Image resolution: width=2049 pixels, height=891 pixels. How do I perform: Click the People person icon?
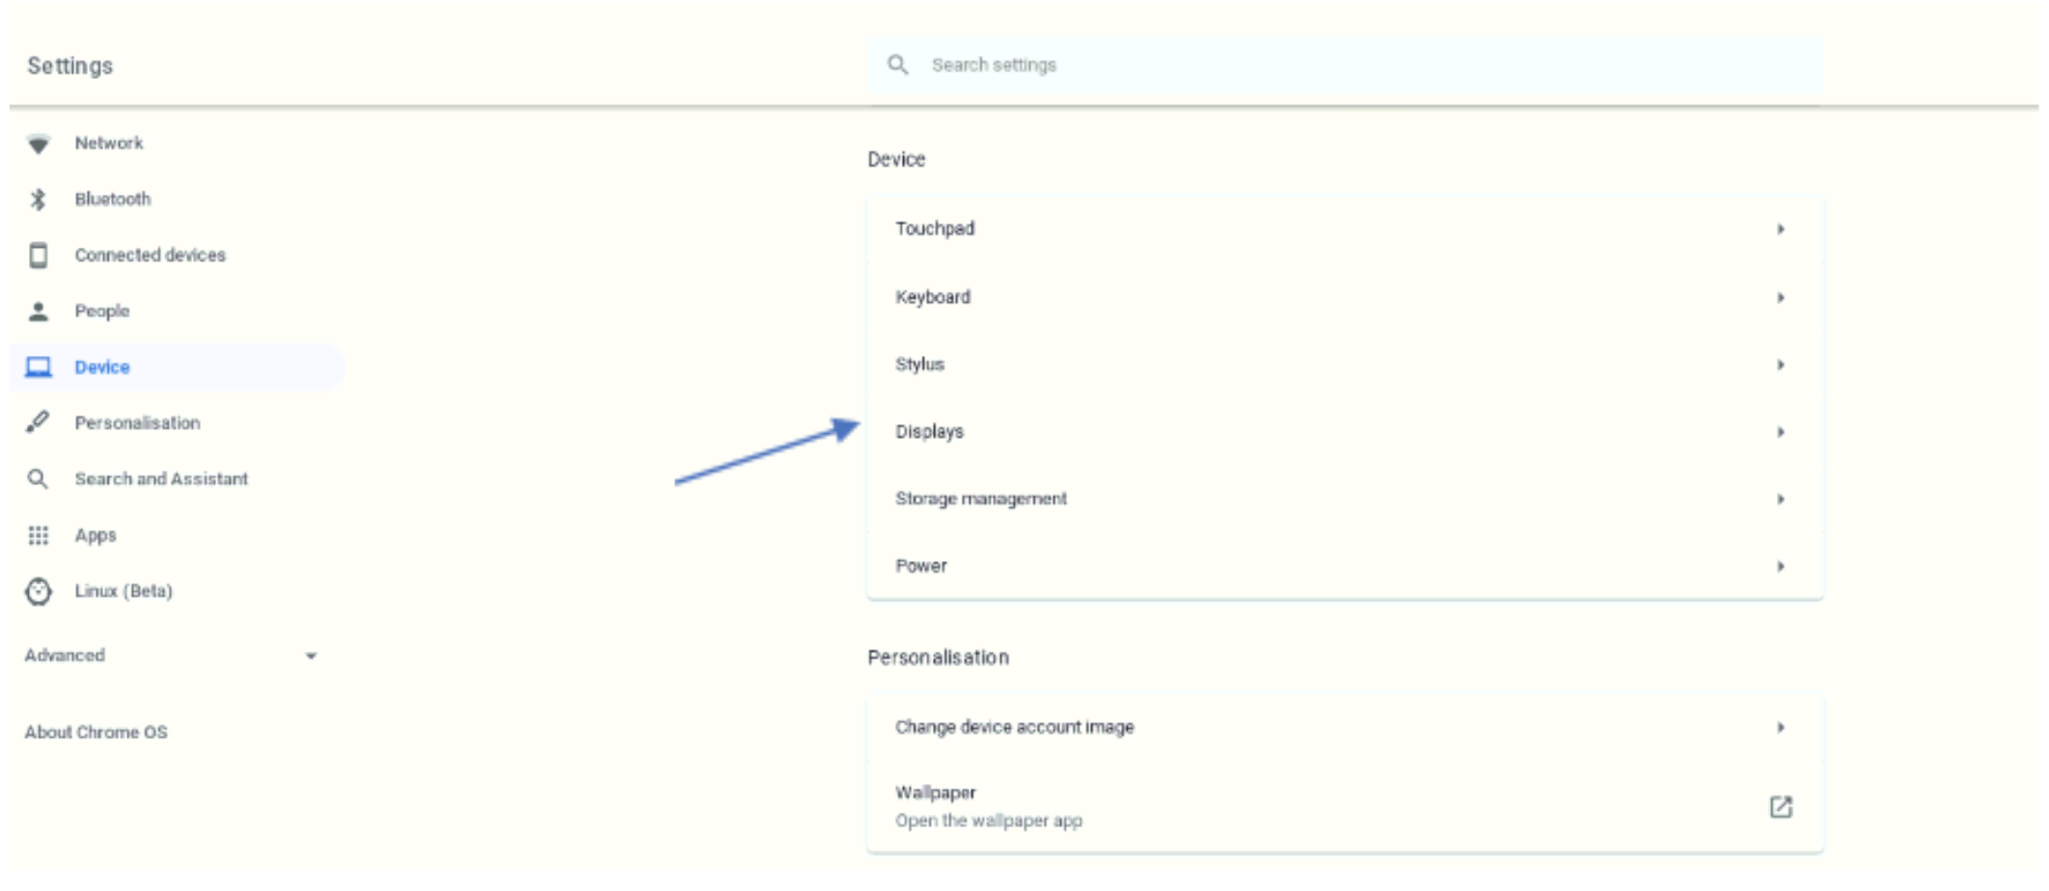tap(39, 311)
